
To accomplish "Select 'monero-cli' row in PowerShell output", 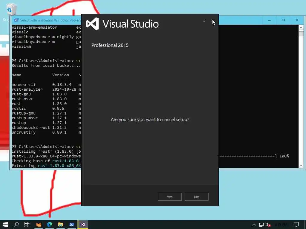I will coord(46,84).
